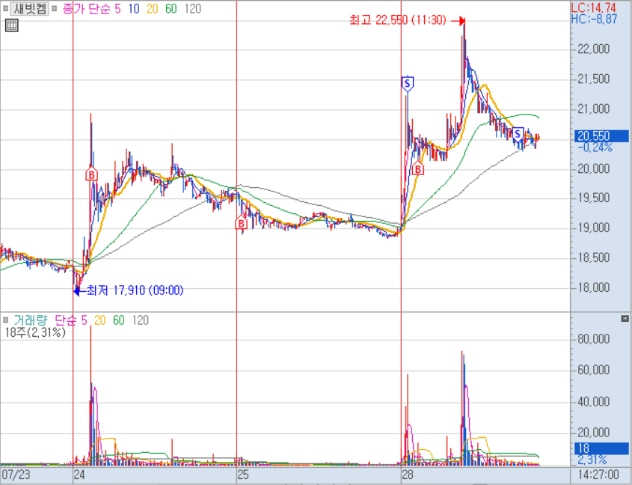Click the B buy marker on the 24th
Viewport: 632px width, 485px height.
92,174
